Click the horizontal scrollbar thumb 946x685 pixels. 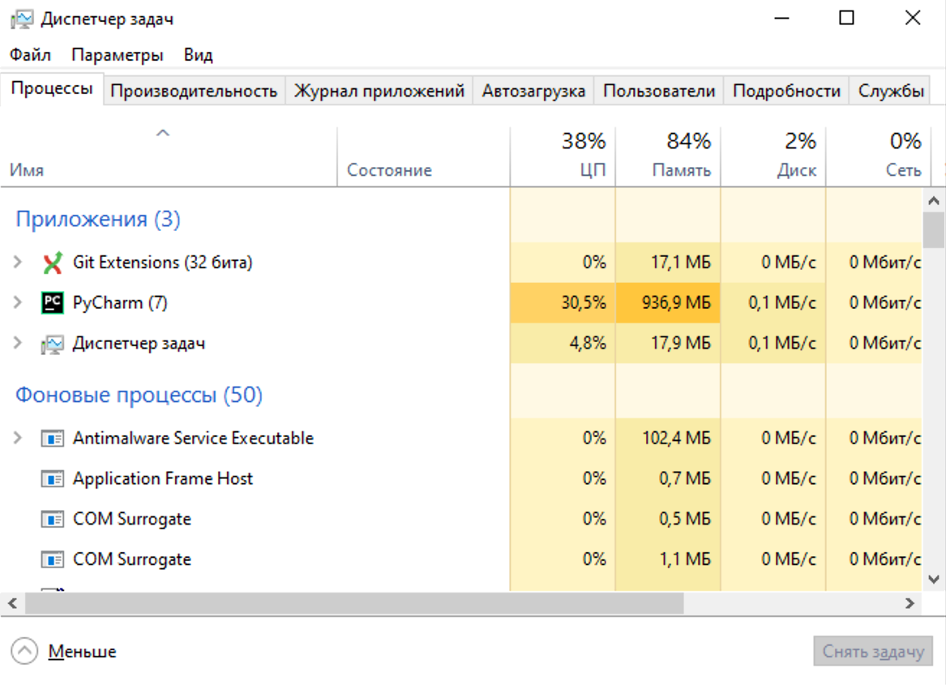(x=354, y=603)
